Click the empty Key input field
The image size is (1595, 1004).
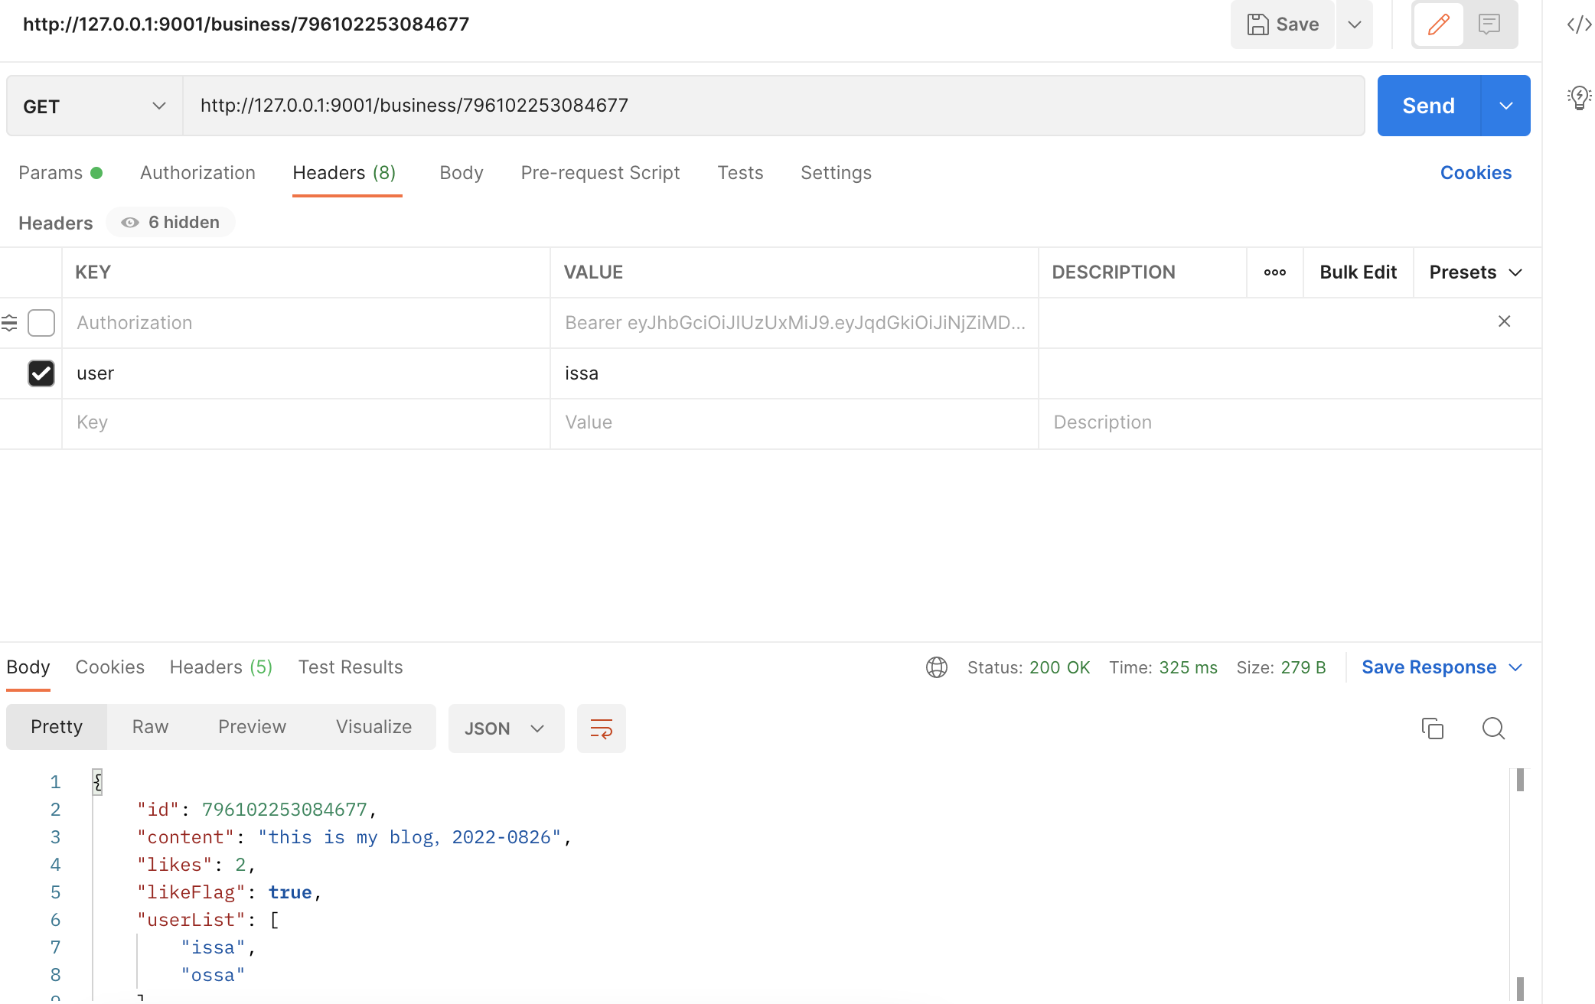pos(306,422)
